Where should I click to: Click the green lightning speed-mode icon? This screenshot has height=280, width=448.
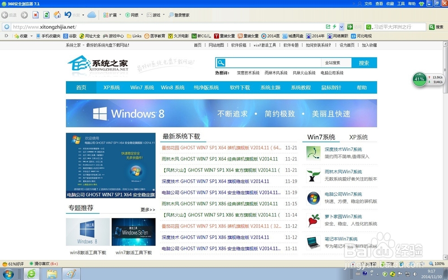click(x=335, y=26)
